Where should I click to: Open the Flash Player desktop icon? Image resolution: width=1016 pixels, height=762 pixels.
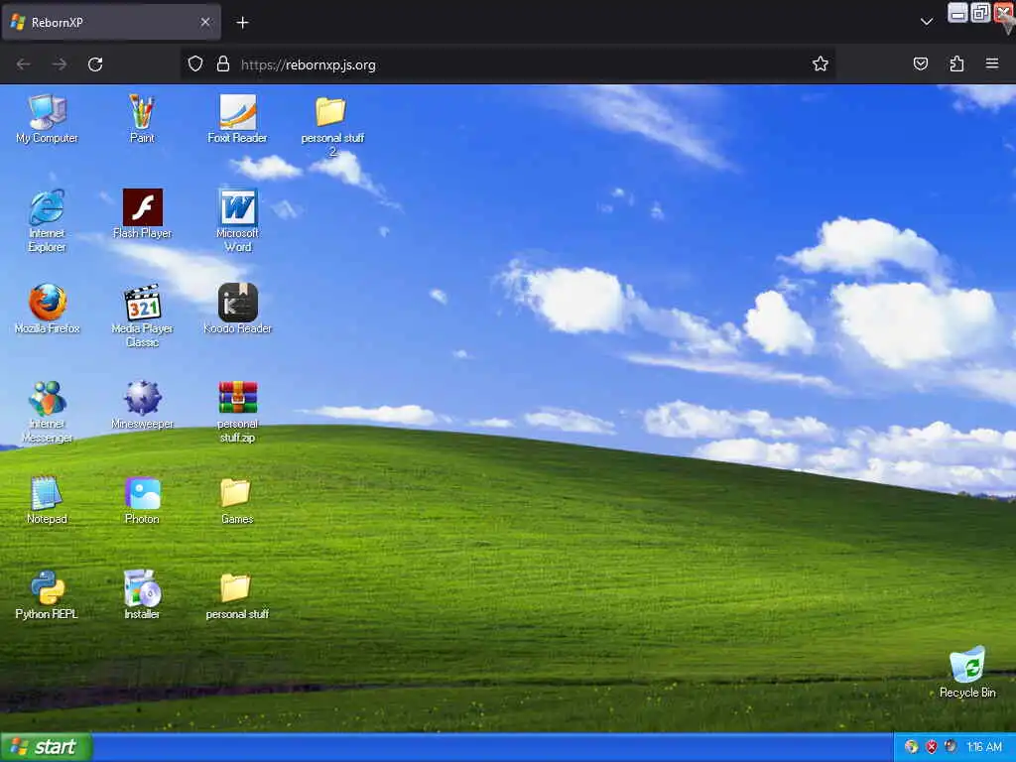pyautogui.click(x=142, y=214)
